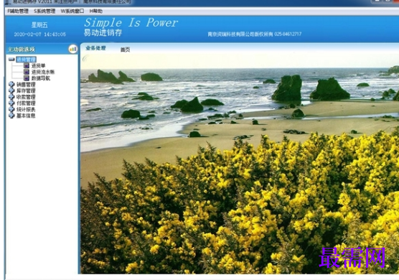Click the beach landscape homepage image

240,164
